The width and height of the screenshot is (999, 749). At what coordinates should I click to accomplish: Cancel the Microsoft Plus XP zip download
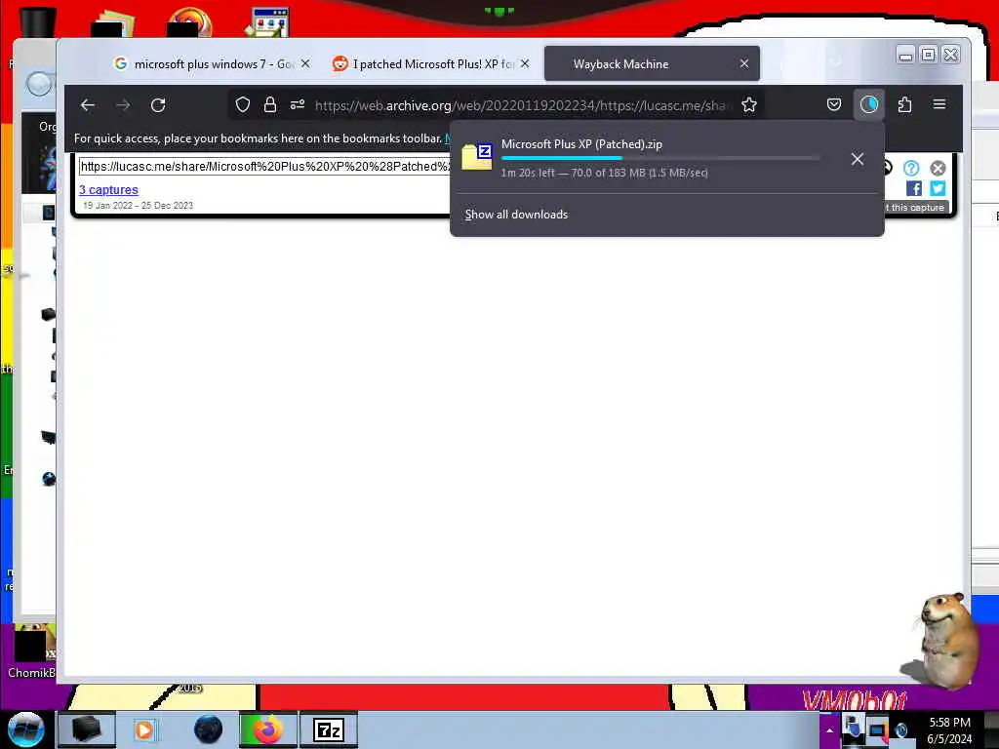[858, 159]
